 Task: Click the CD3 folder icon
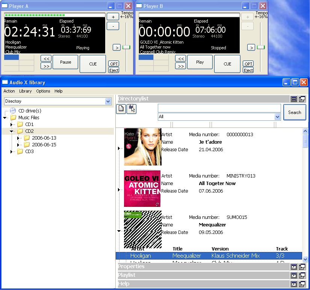point(20,152)
